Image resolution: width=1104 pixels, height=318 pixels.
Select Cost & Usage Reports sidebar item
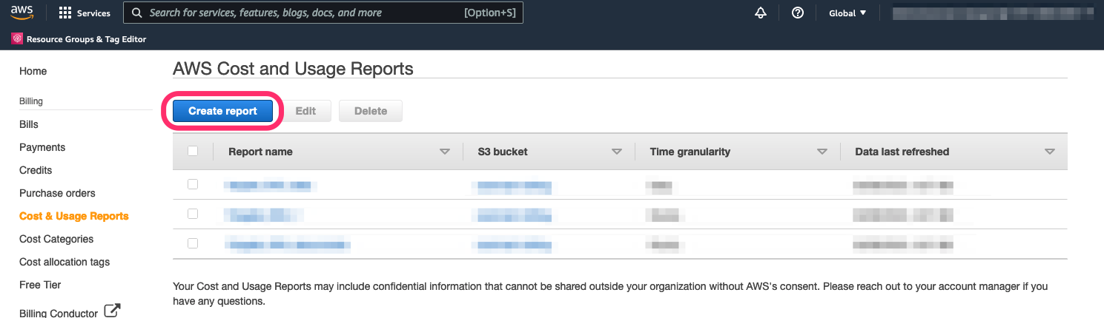[74, 216]
